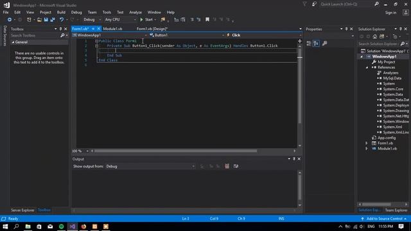Viewport: 411px width, 231px height.
Task: Collapse the Public Class Form1 code block
Action: pos(96,41)
